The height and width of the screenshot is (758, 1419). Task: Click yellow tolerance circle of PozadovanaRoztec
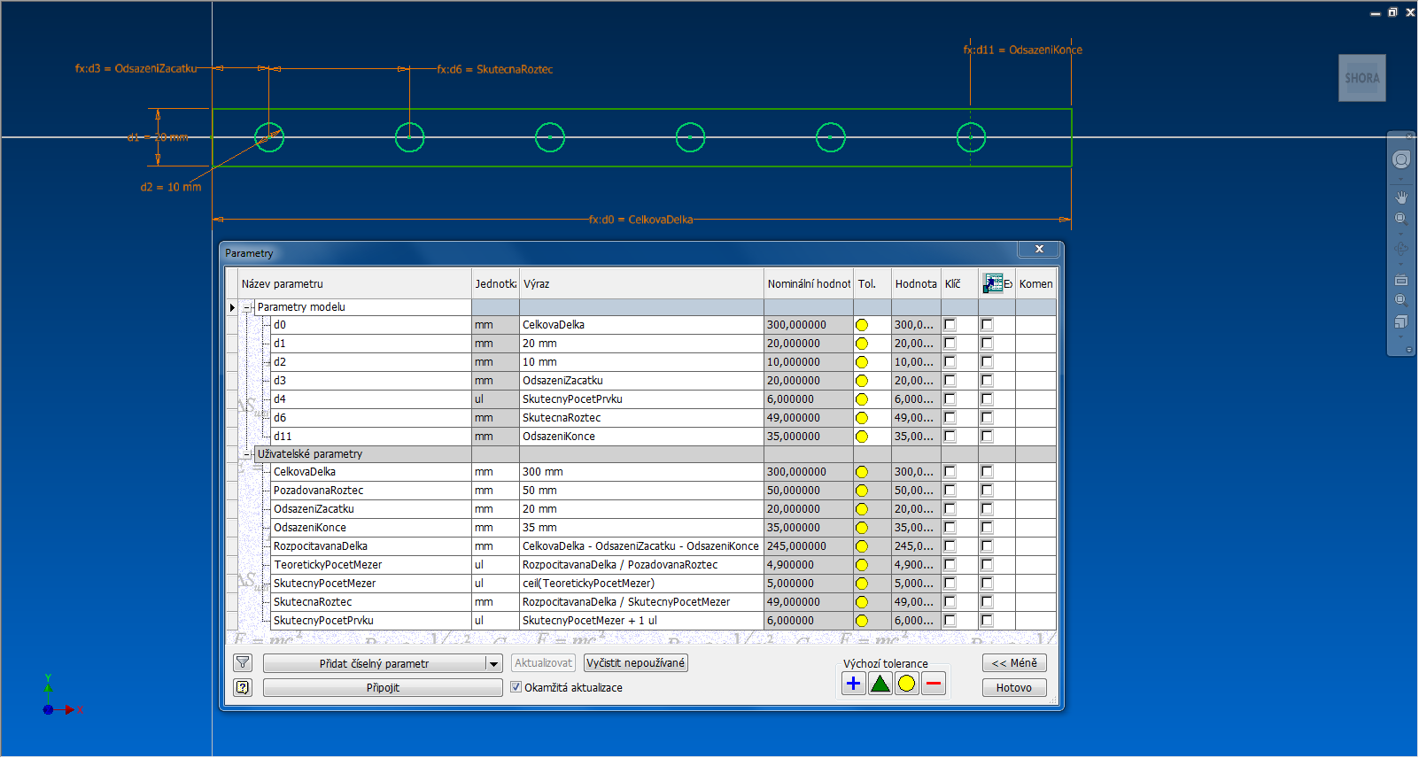(862, 491)
